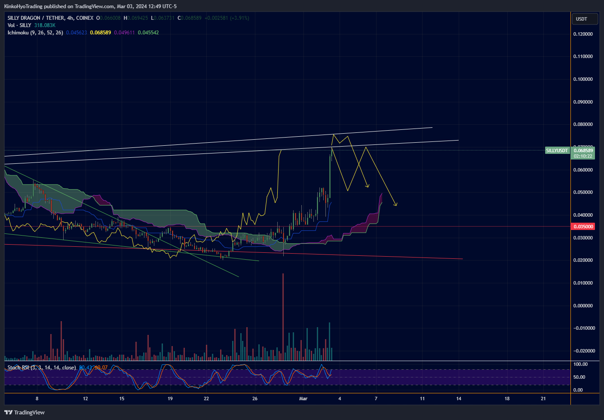Viewport: 604px width, 420px height.
Task: Click the 0.080000 price axis label
Action: (x=583, y=124)
